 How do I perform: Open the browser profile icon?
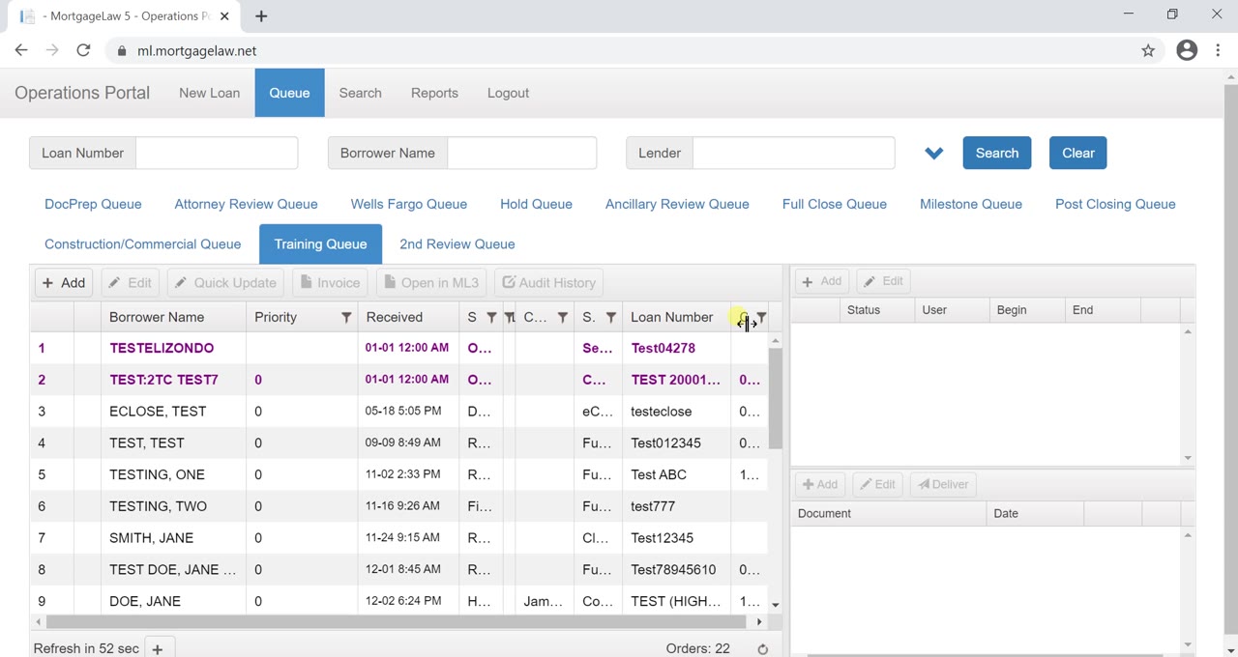(x=1187, y=51)
